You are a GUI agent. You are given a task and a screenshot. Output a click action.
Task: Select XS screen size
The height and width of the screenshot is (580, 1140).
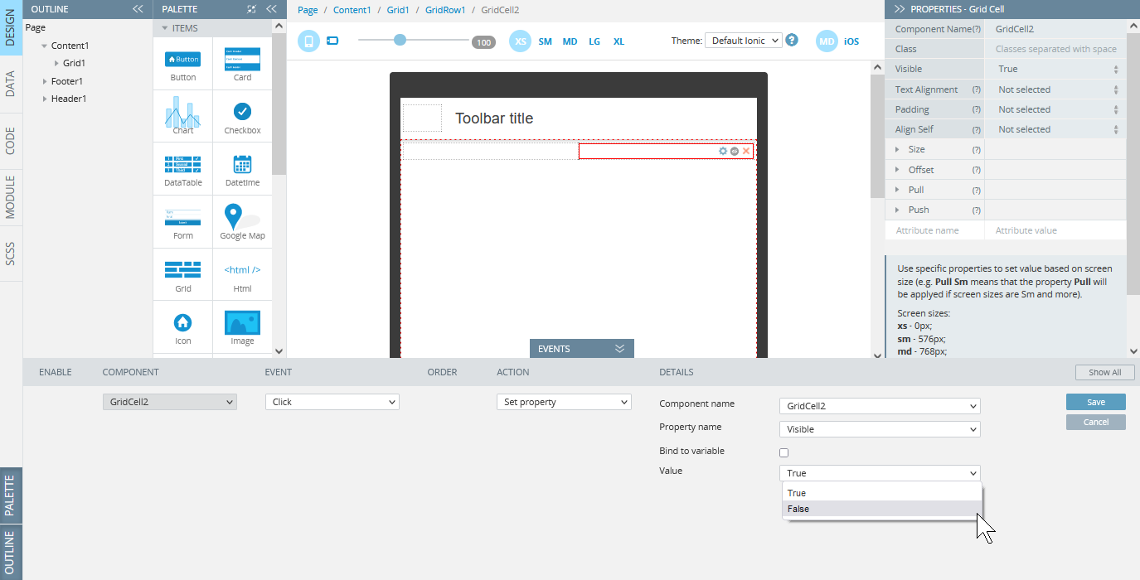pyautogui.click(x=520, y=41)
